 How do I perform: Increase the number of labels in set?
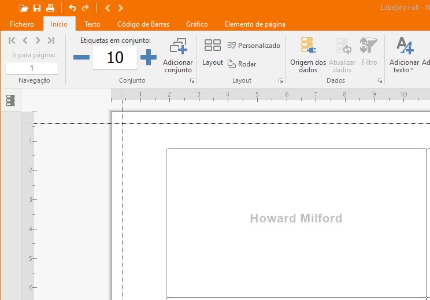(x=149, y=57)
